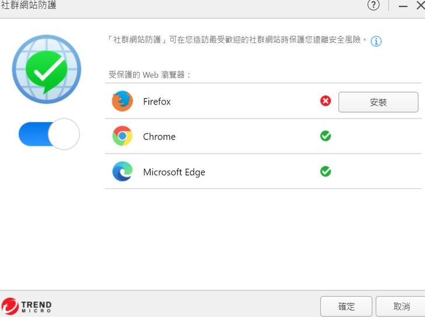
Task: Click the blue info icon after description
Action: pyautogui.click(x=377, y=41)
